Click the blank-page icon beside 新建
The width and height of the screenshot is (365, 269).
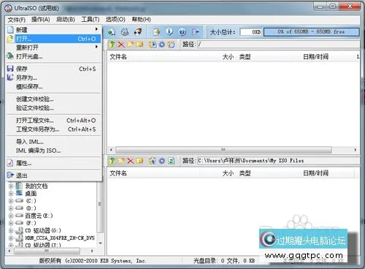click(x=10, y=30)
